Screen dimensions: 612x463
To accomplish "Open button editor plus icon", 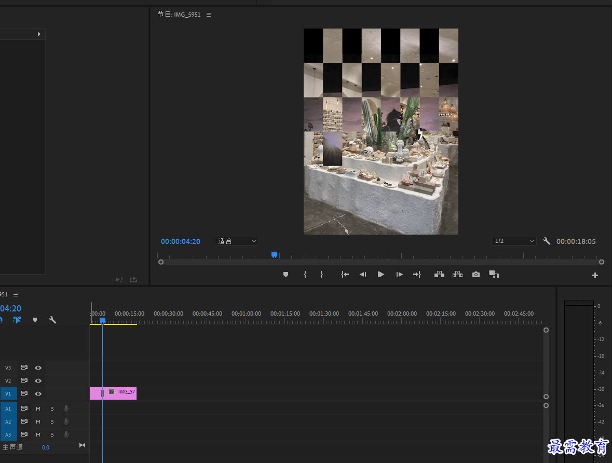I will click(x=595, y=275).
